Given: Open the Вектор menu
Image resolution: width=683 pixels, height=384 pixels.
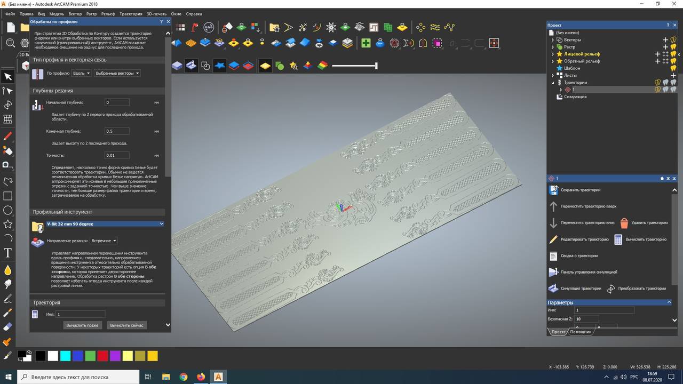Looking at the screenshot, I should [x=75, y=14].
